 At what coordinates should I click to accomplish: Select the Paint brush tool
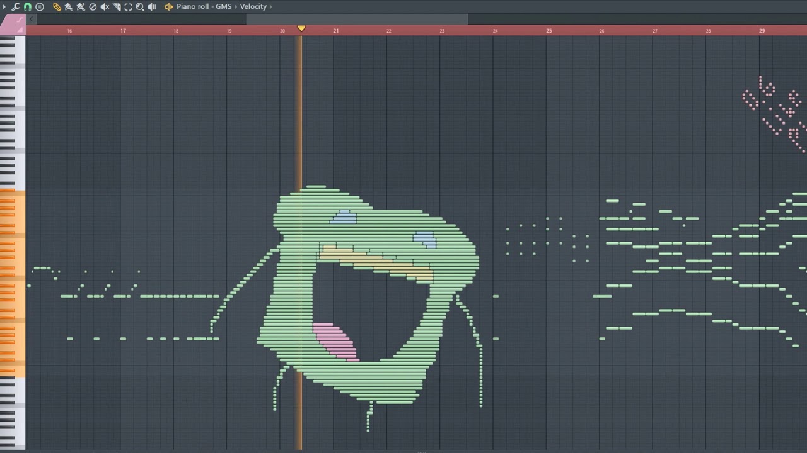[x=69, y=7]
